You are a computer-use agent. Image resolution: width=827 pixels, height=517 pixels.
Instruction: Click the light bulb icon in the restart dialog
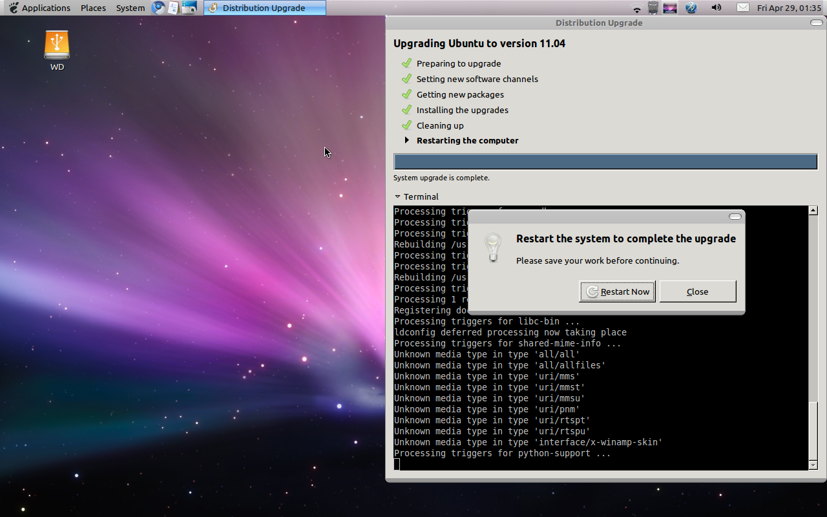[493, 248]
